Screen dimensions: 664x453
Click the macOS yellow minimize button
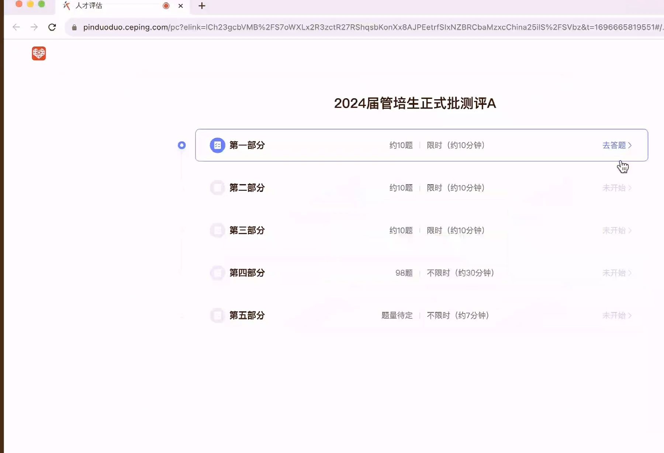(x=30, y=4)
